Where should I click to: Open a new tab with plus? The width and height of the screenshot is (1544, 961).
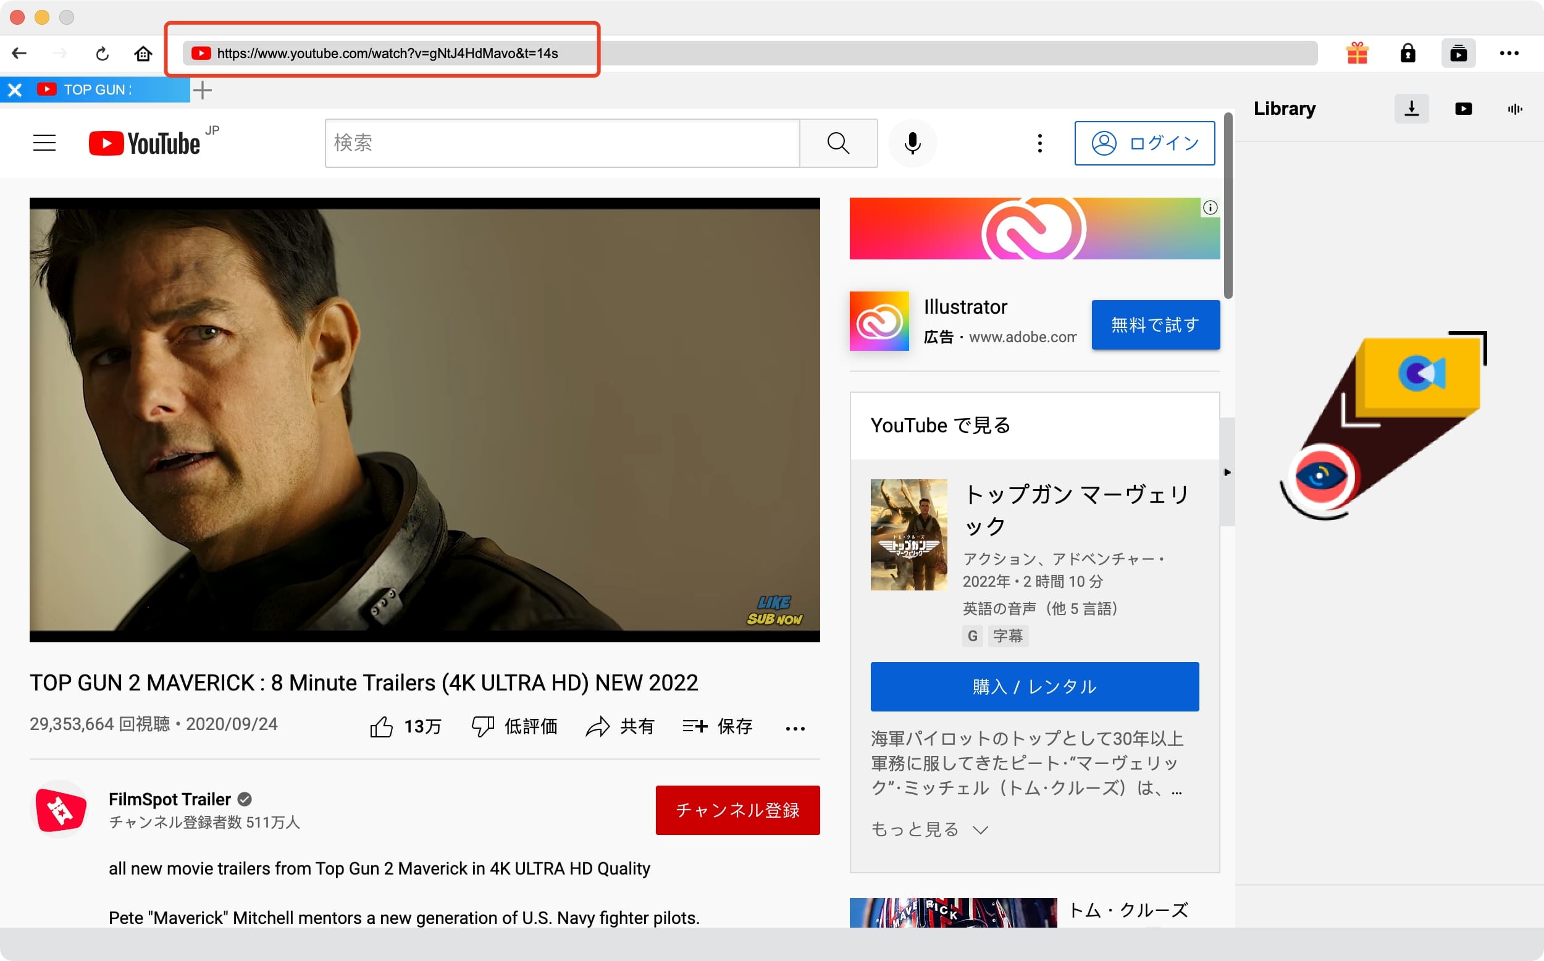click(x=203, y=90)
